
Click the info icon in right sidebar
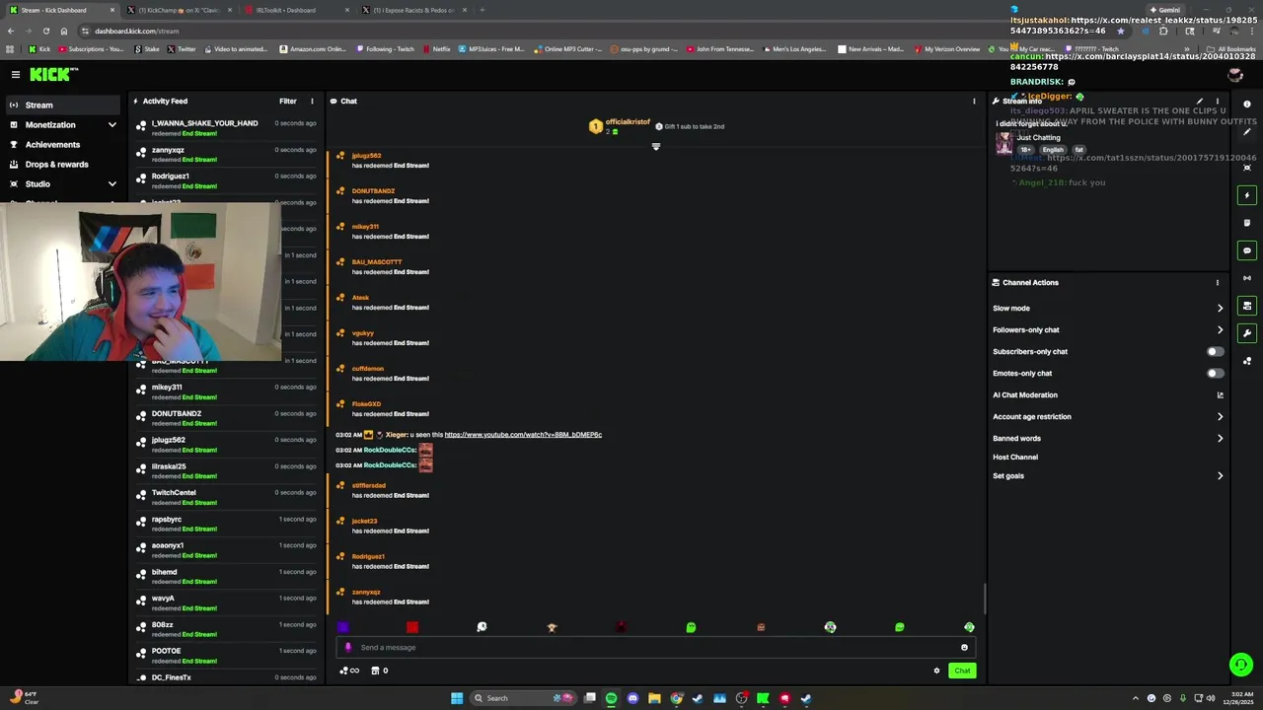1247,105
